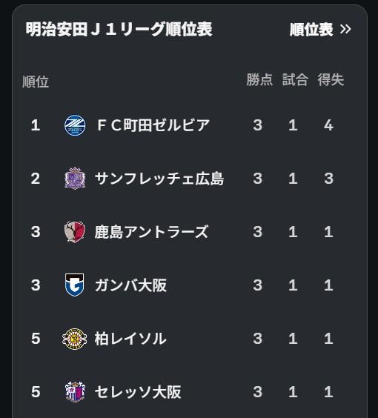The width and height of the screenshot is (378, 418).
Task: Click the 得失 column header
Action: tap(331, 79)
